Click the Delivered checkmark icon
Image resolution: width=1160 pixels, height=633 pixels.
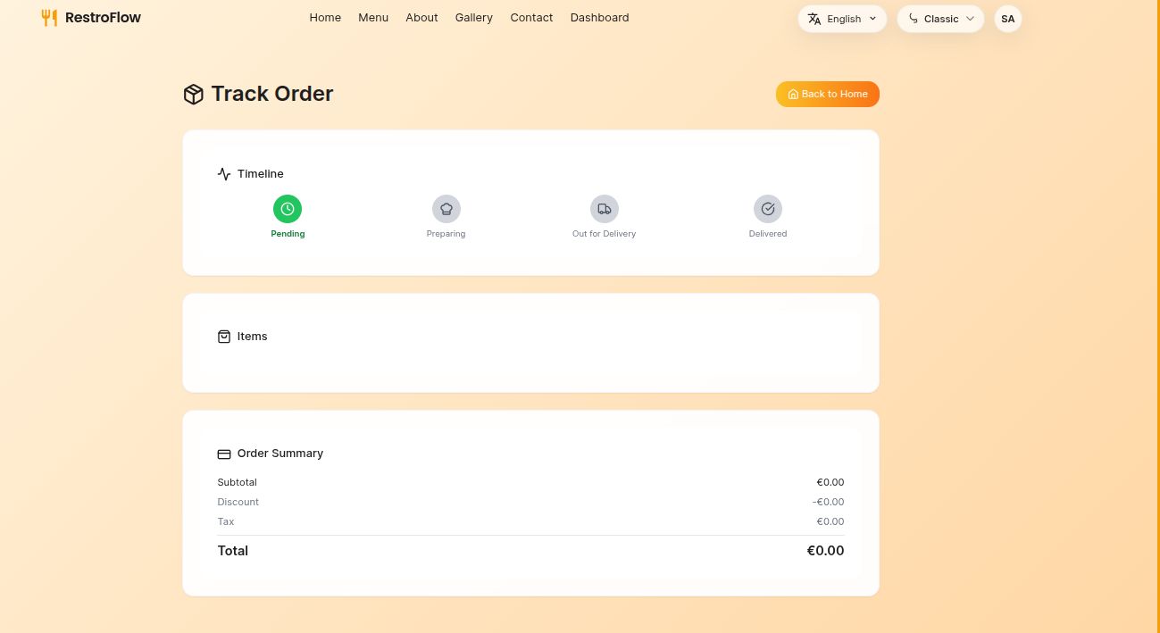pyautogui.click(x=768, y=209)
